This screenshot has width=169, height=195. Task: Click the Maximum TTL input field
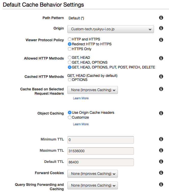click(100, 151)
